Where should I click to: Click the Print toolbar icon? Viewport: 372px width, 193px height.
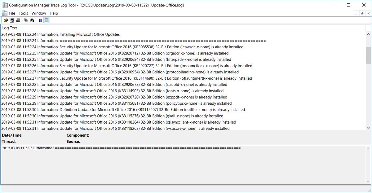[x=18, y=20]
